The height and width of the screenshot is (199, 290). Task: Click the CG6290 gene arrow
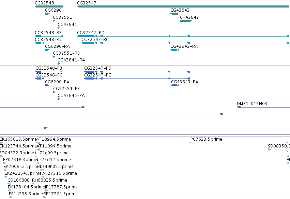tap(47, 14)
